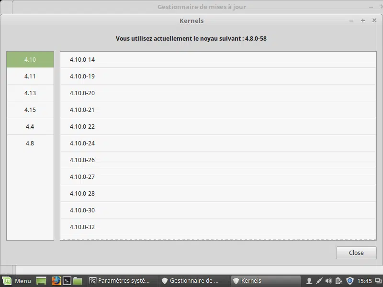383x287 pixels.
Task: Click the tray icon right of the clock
Action: (378, 281)
